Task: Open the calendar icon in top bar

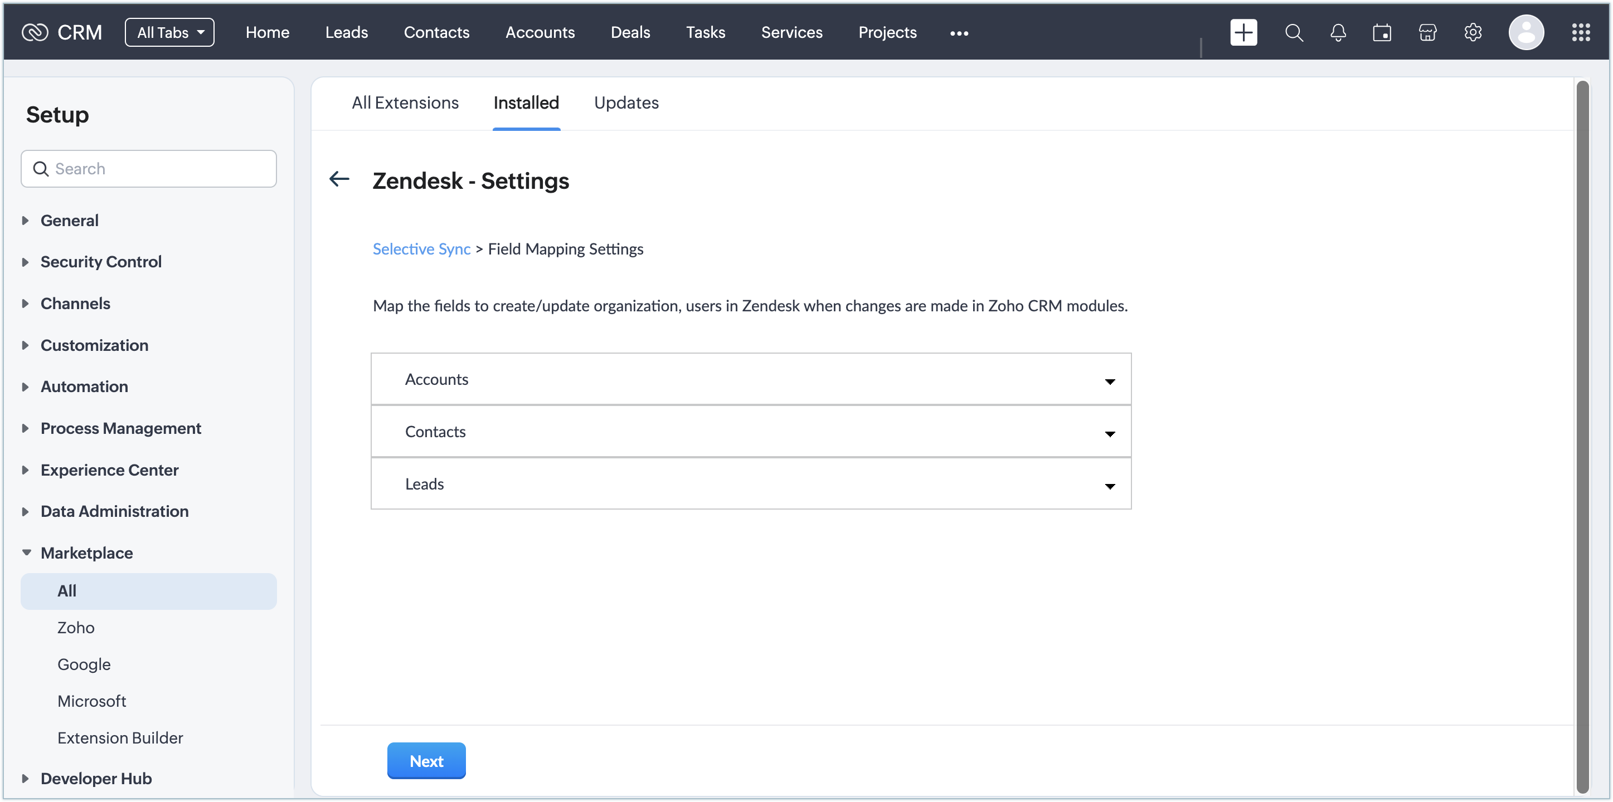Action: tap(1382, 32)
